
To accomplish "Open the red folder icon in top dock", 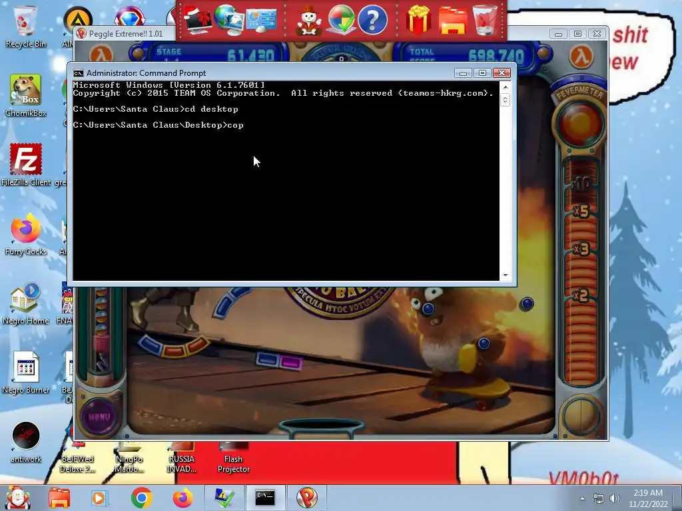I will point(452,21).
